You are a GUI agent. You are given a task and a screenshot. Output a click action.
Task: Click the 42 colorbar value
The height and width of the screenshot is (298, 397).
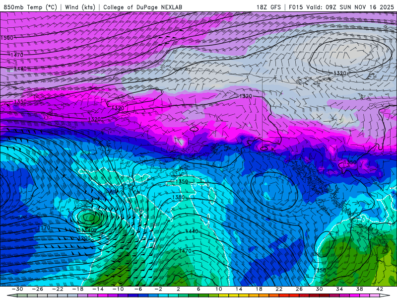(380, 289)
